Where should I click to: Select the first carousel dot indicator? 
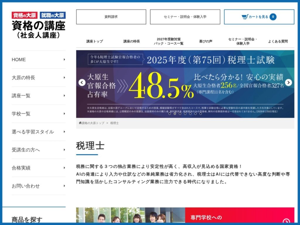pyautogui.click(x=170, y=113)
